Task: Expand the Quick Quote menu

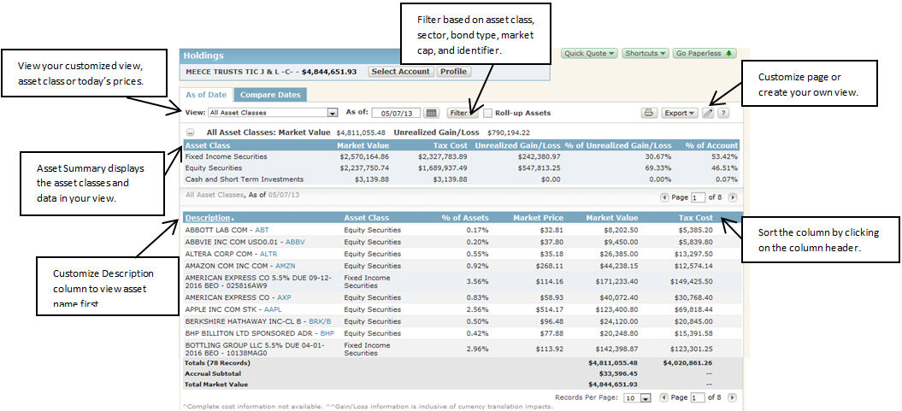Action: point(589,53)
